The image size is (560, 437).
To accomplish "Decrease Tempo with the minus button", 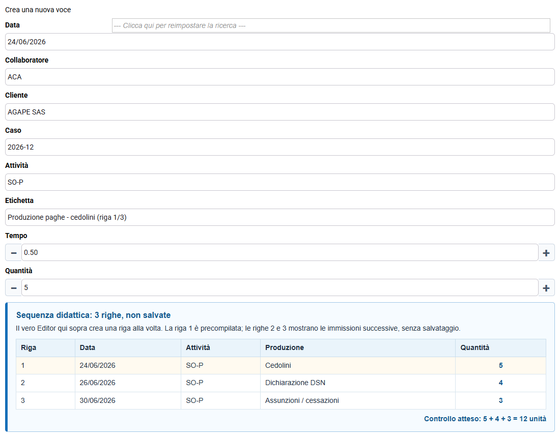I will click(14, 253).
